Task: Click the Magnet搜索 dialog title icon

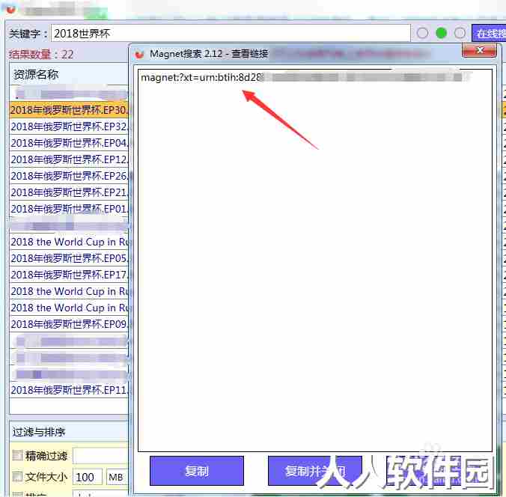Action: [x=139, y=54]
